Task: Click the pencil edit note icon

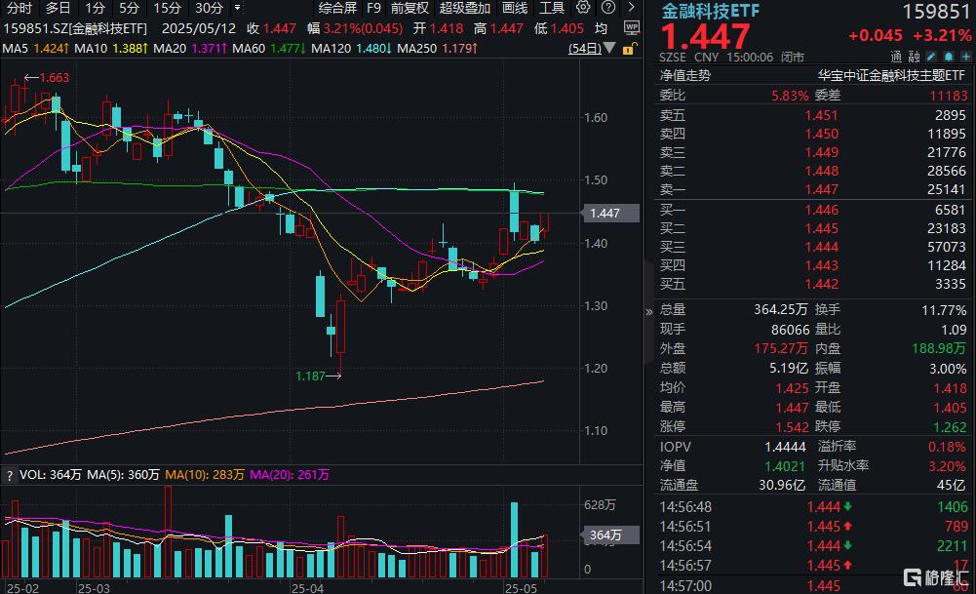Action: [930, 57]
